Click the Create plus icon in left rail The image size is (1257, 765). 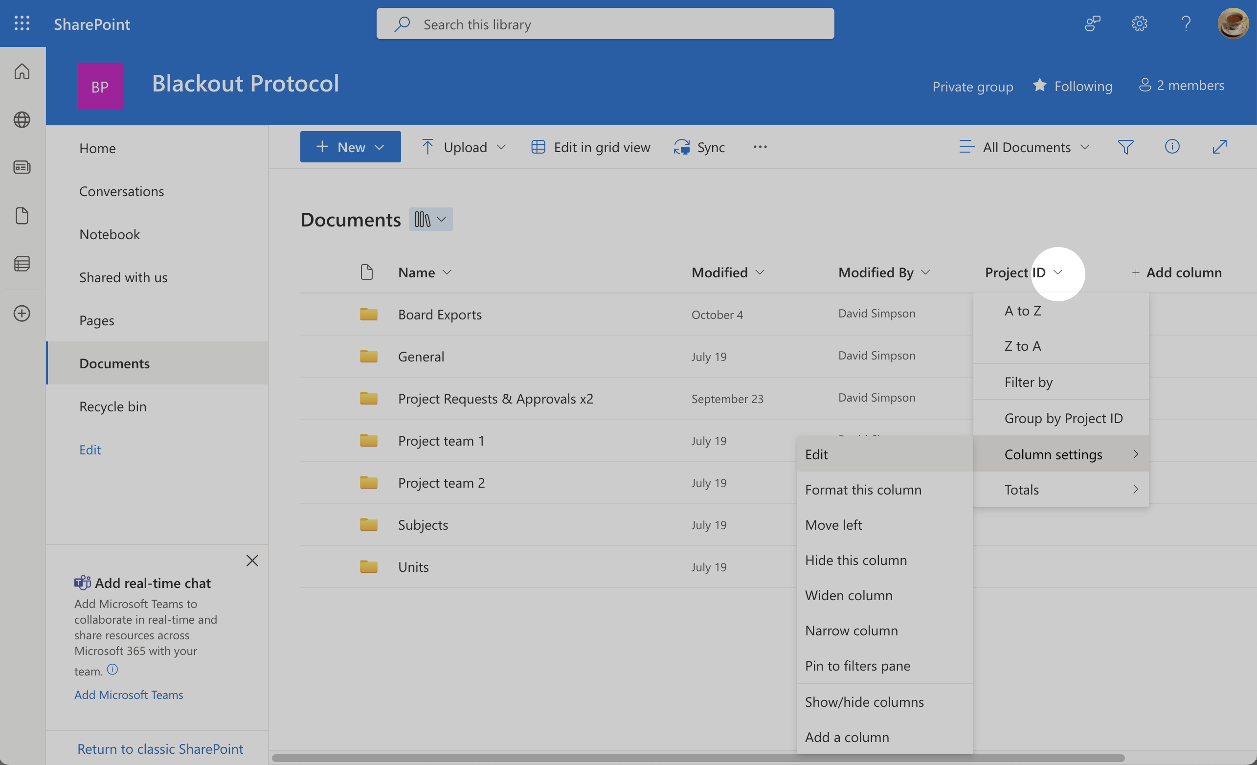[x=22, y=314]
